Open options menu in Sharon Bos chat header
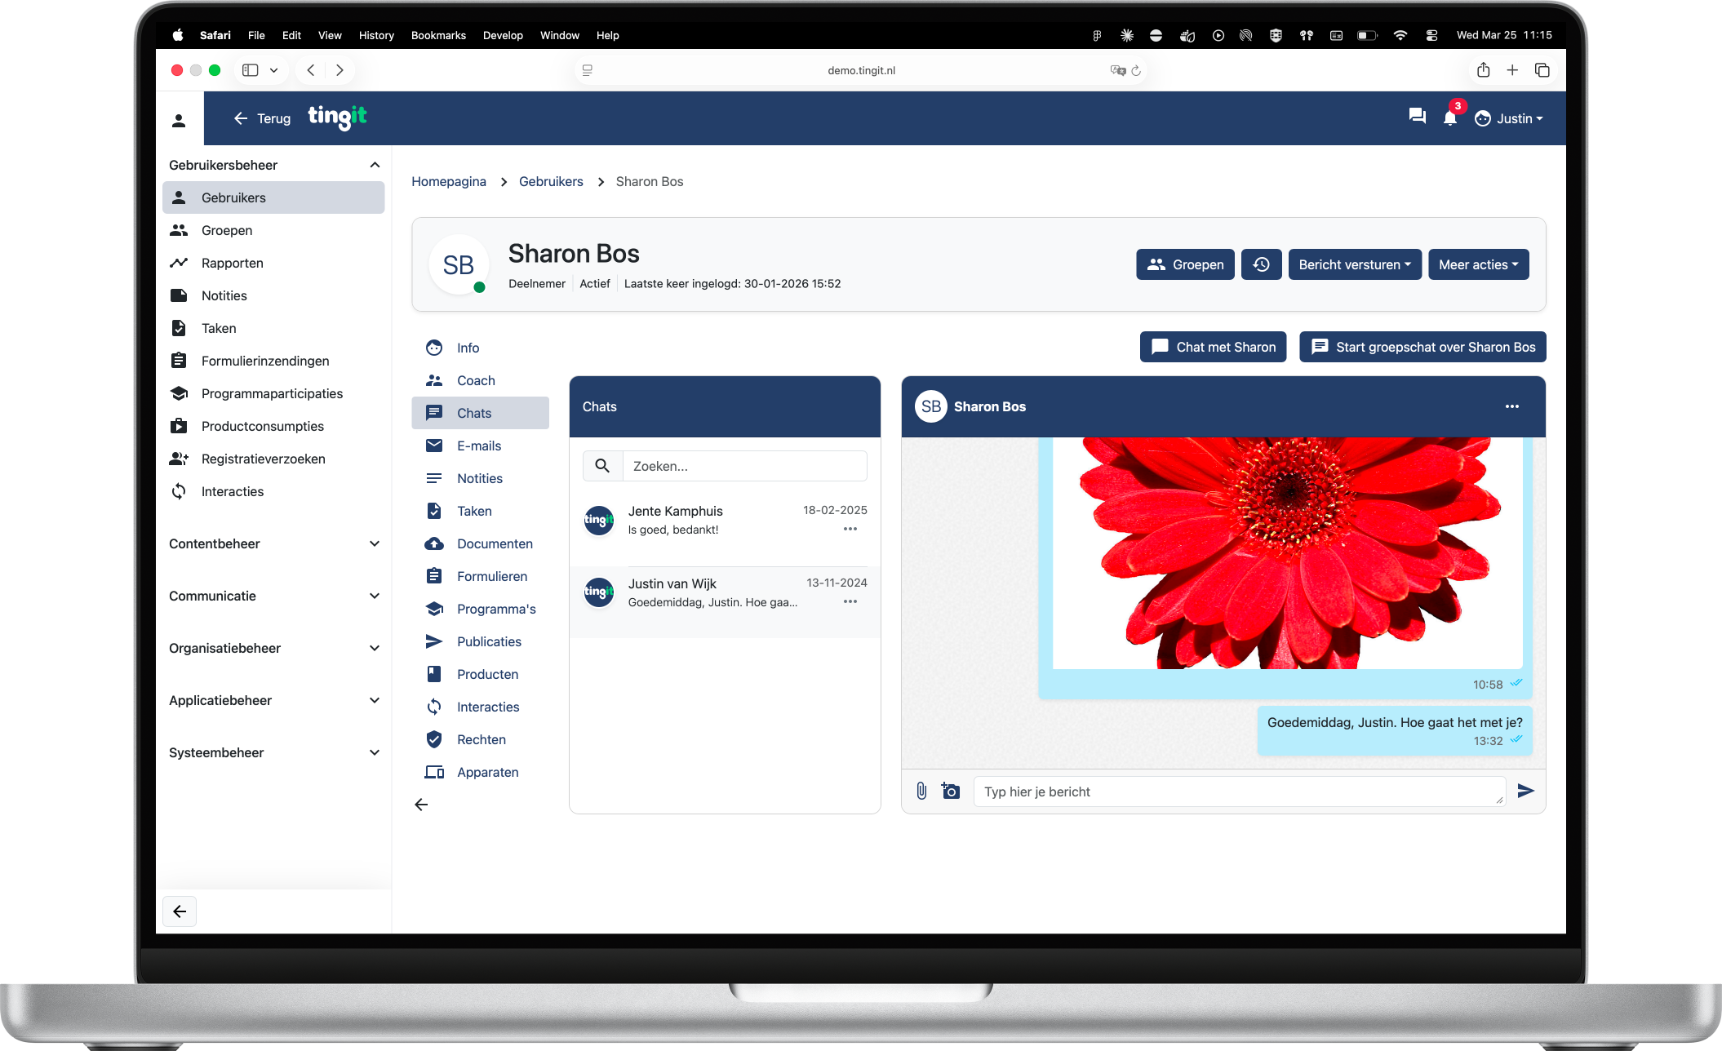 click(1512, 406)
